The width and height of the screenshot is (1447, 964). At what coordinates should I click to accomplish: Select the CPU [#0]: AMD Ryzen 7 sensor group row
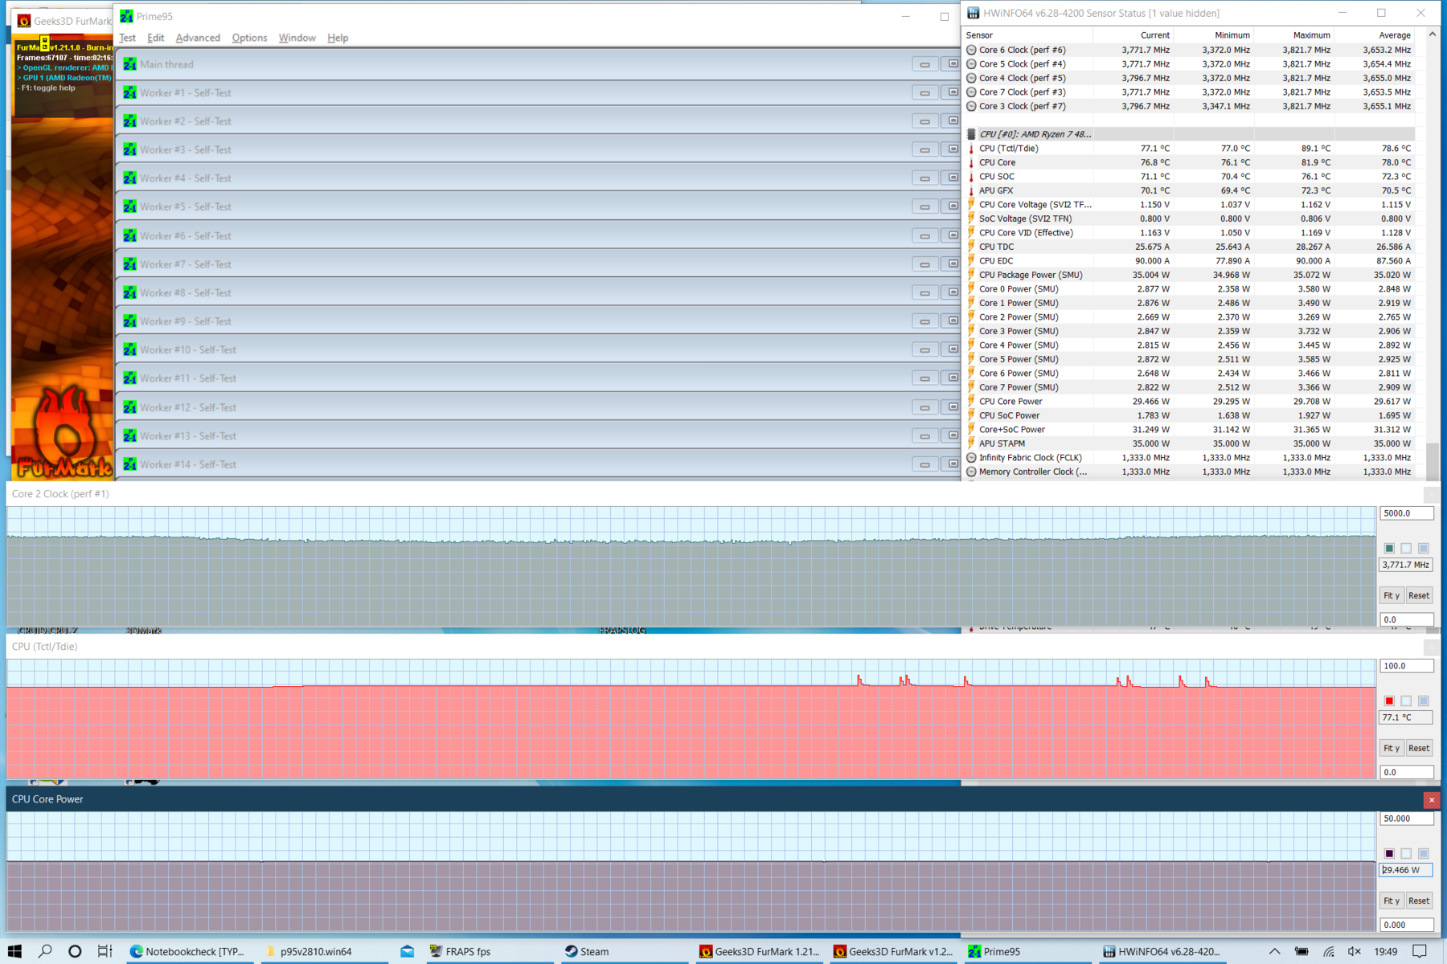tap(1190, 134)
